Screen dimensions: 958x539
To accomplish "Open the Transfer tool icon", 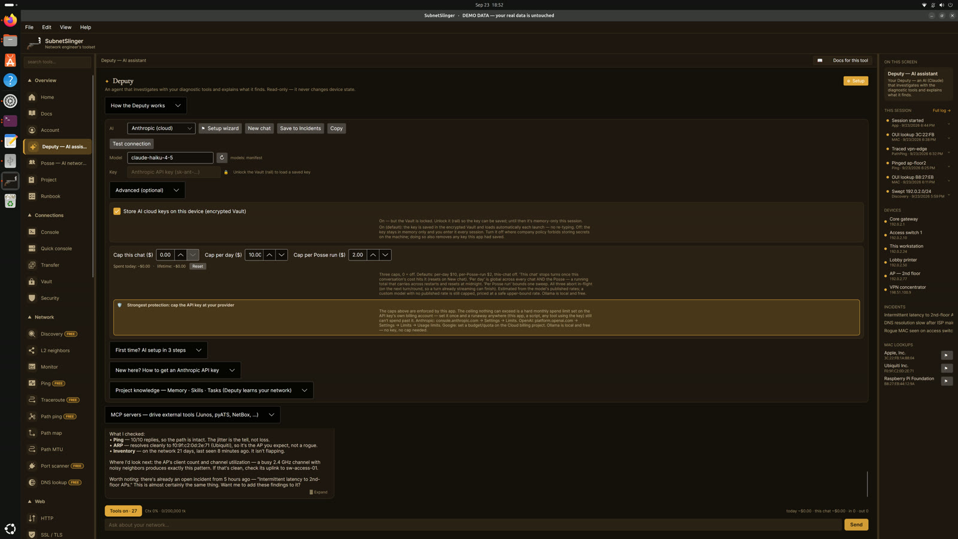I will tap(32, 265).
